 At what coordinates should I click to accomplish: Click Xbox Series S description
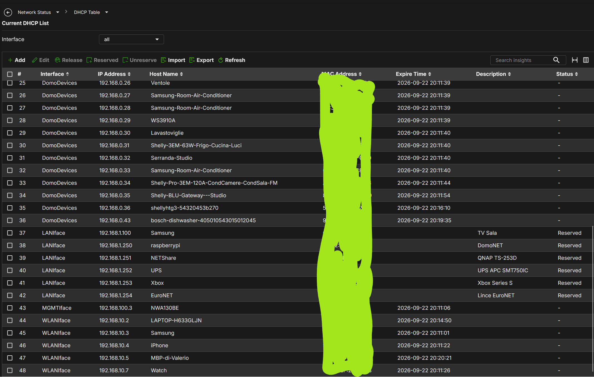[495, 283]
